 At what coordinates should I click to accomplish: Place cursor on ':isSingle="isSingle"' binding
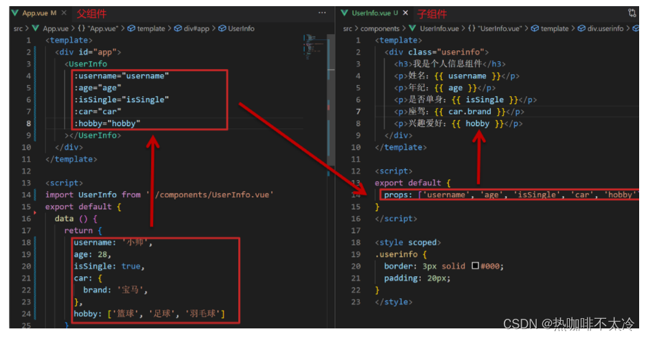point(122,99)
